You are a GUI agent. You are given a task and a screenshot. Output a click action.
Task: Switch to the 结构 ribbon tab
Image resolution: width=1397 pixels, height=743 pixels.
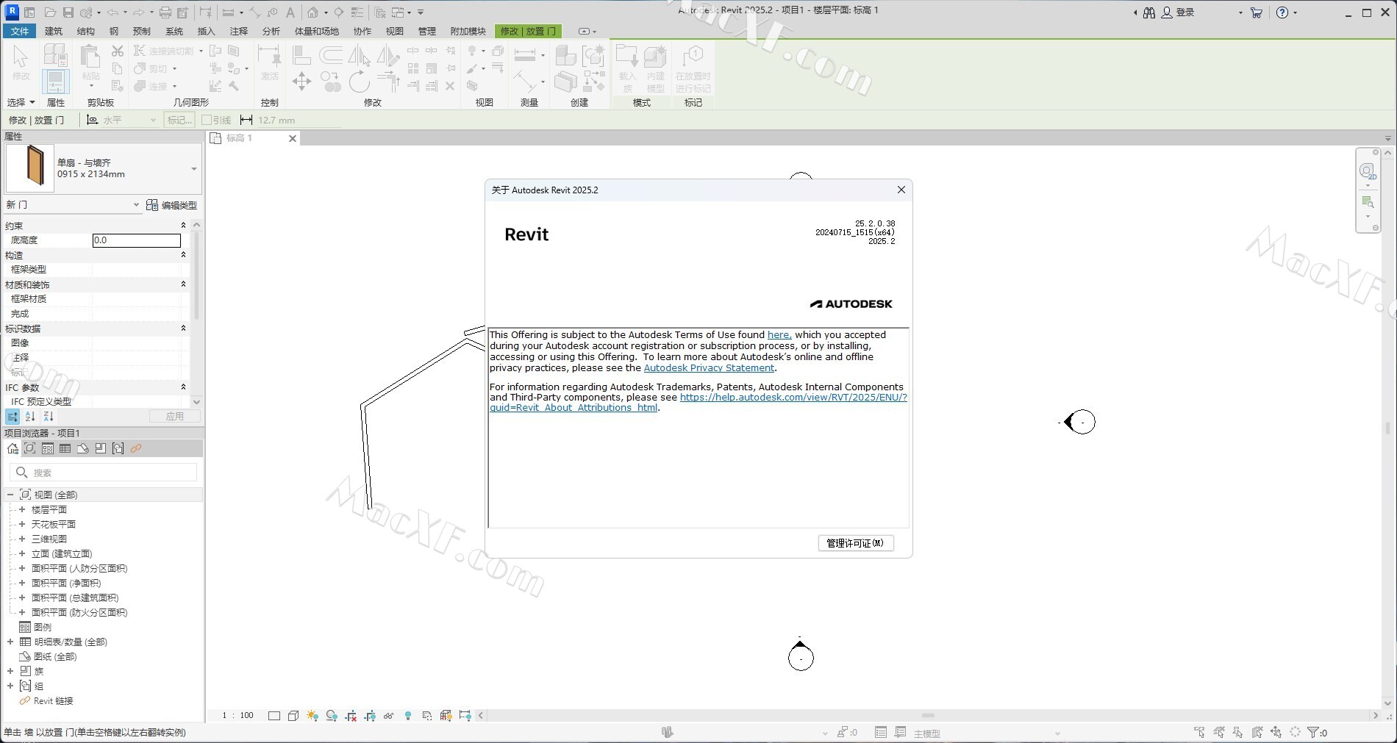(x=86, y=31)
